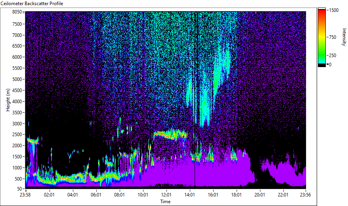The width and height of the screenshot is (348, 206).
Task: Click the 14:01 time tick label
Action: pyautogui.click(x=189, y=195)
